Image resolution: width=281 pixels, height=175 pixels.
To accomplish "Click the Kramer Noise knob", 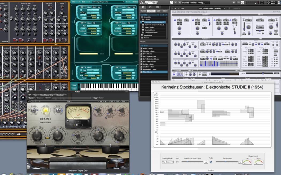I will pos(119,135).
